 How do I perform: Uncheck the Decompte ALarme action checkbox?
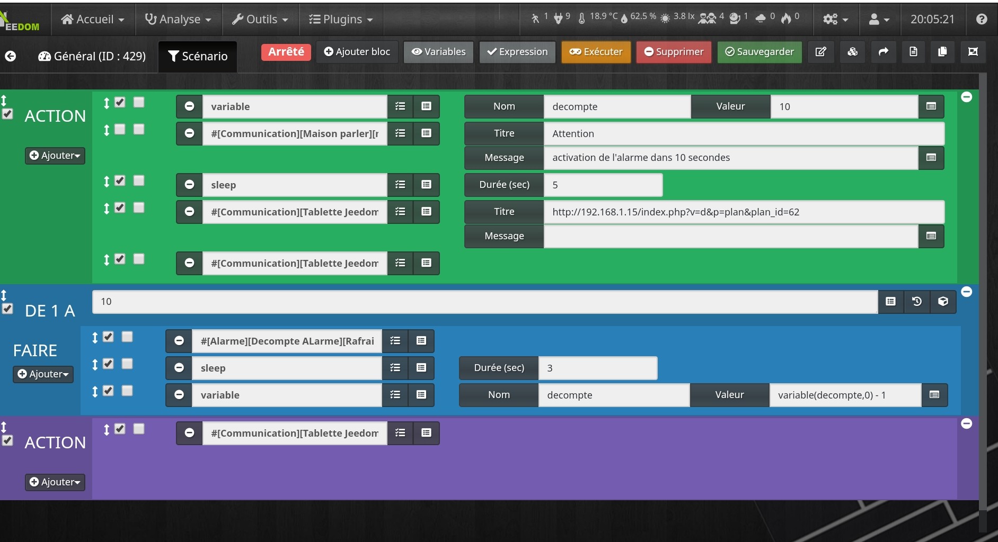click(108, 337)
